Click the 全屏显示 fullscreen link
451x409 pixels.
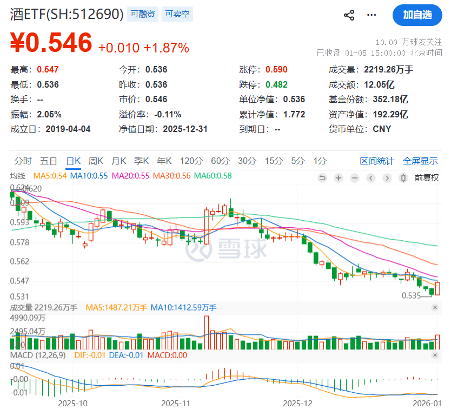420,161
